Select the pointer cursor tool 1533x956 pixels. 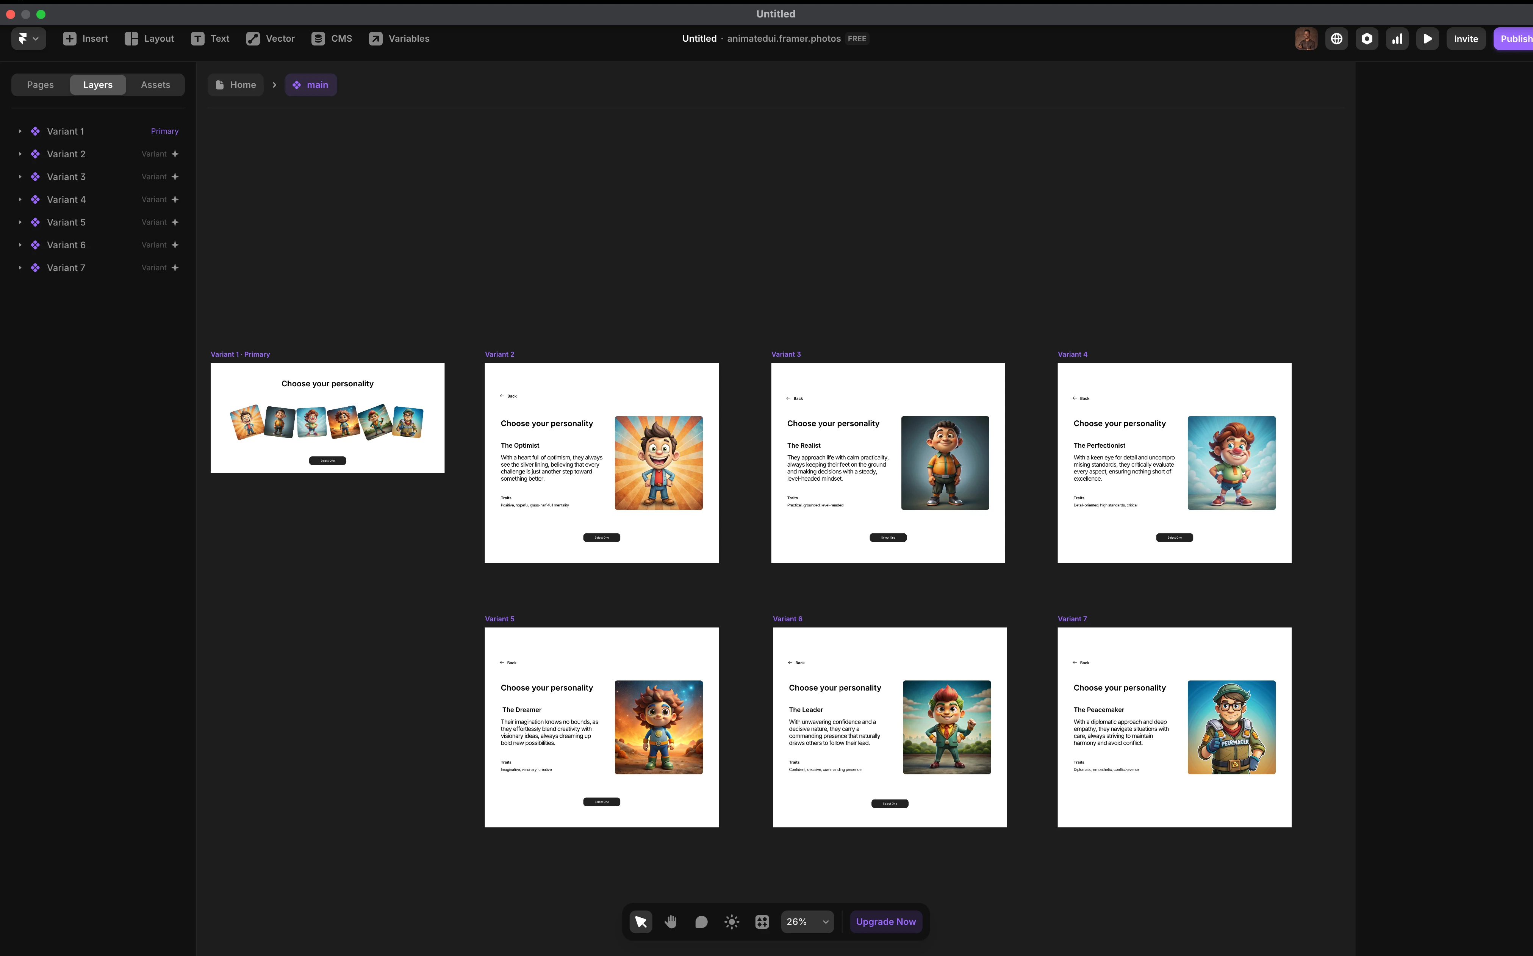point(641,922)
